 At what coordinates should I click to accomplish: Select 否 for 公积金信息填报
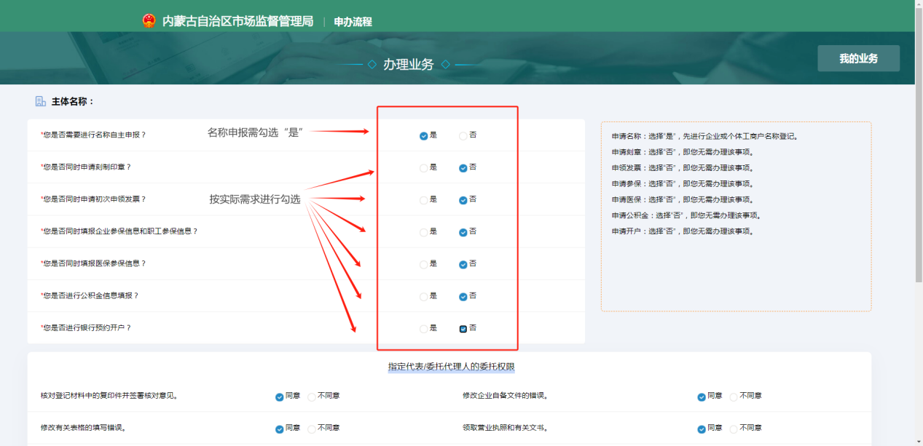[x=463, y=297]
